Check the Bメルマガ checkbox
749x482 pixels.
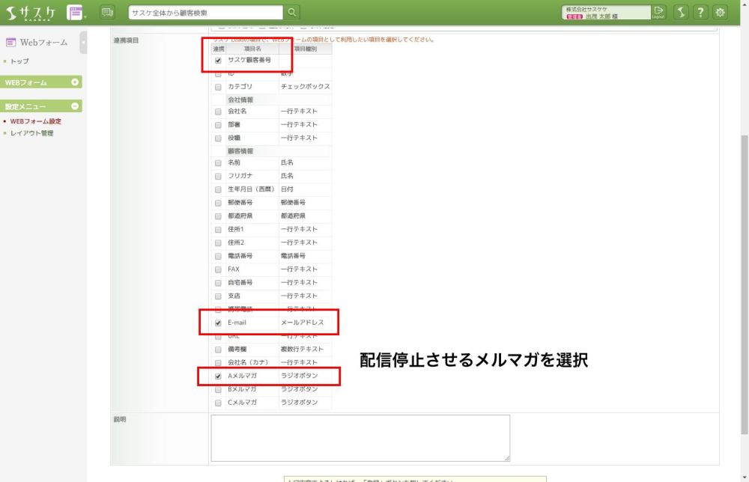(x=218, y=390)
